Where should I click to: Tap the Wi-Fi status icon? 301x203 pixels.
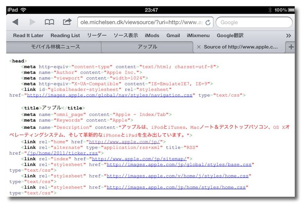pyautogui.click(x=23, y=10)
